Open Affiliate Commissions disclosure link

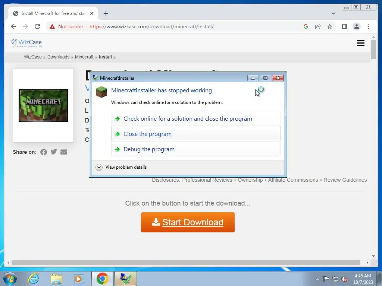[293, 180]
